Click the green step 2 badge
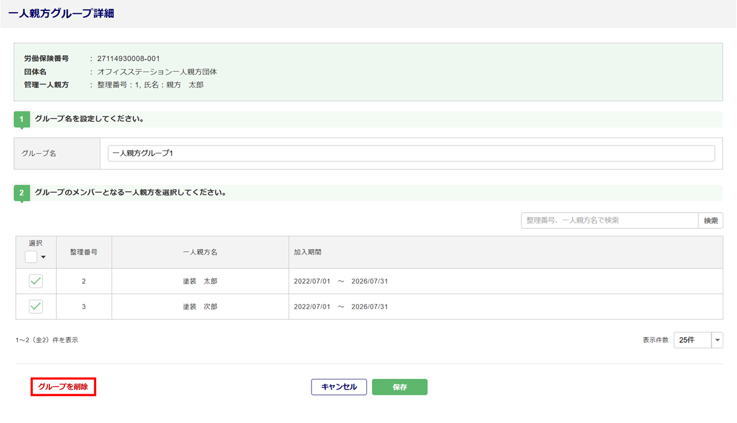This screenshot has height=423, width=737. pos(22,193)
